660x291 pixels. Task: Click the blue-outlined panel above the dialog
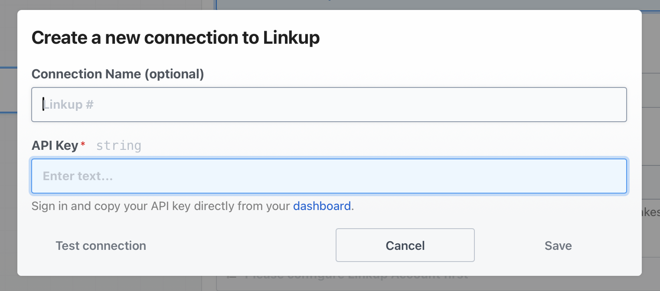click(434, 4)
